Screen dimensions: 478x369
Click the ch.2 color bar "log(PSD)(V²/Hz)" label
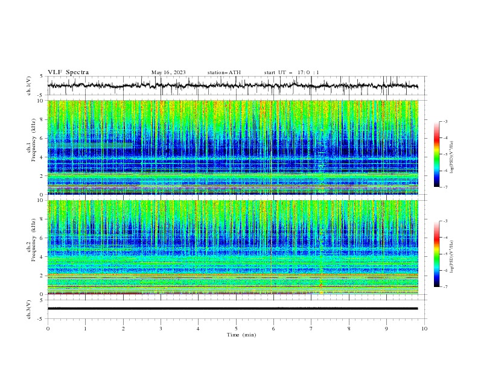pos(452,257)
